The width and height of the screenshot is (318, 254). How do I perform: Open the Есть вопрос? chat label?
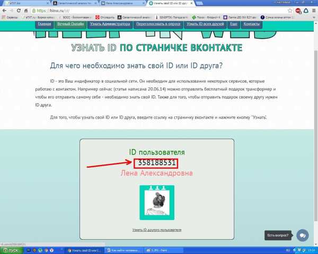278,235
